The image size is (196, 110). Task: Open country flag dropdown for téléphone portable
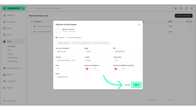[117, 69]
